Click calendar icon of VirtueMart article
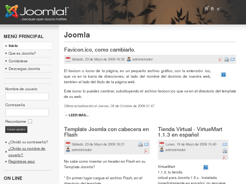This screenshot has width=246, height=184. (x=162, y=144)
